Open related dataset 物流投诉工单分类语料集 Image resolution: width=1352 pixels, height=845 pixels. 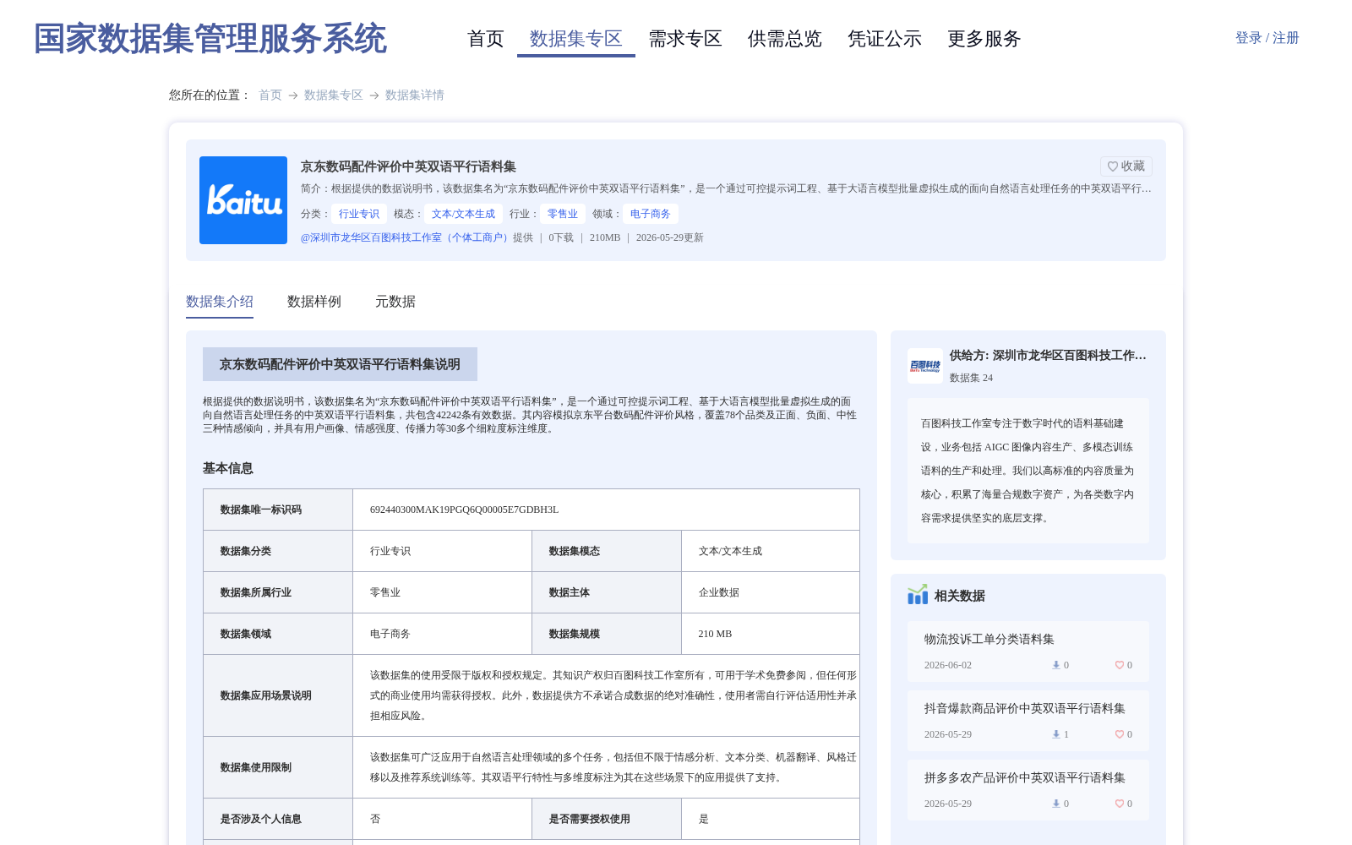pyautogui.click(x=989, y=639)
